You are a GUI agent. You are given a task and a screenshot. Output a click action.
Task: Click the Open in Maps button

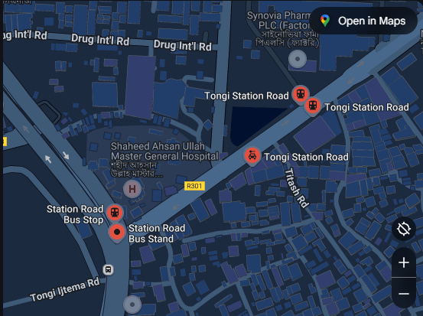click(363, 21)
